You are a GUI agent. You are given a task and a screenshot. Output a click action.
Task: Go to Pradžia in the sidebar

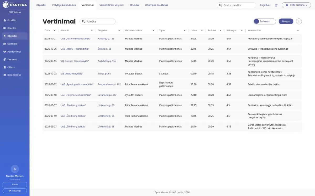coord(15,20)
